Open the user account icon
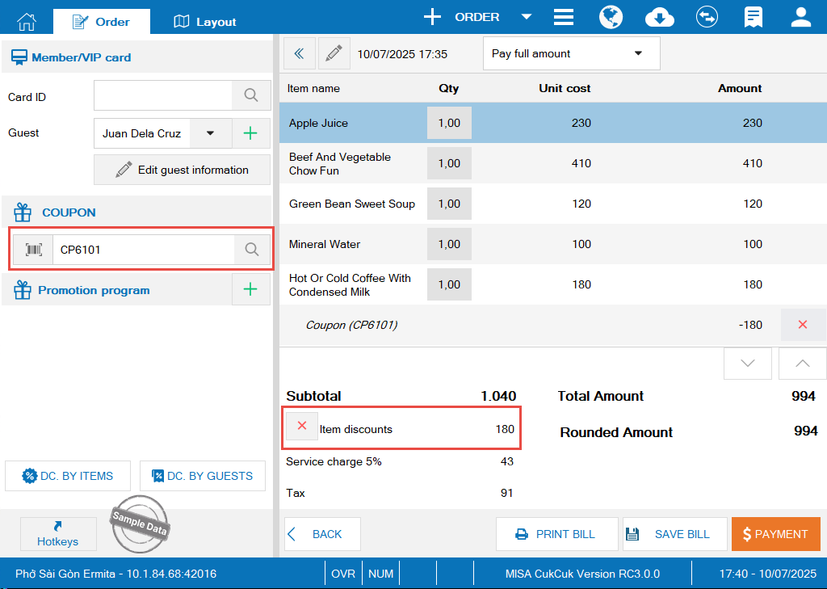 pyautogui.click(x=800, y=17)
